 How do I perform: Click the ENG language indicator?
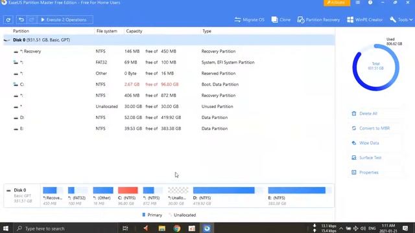372,228
